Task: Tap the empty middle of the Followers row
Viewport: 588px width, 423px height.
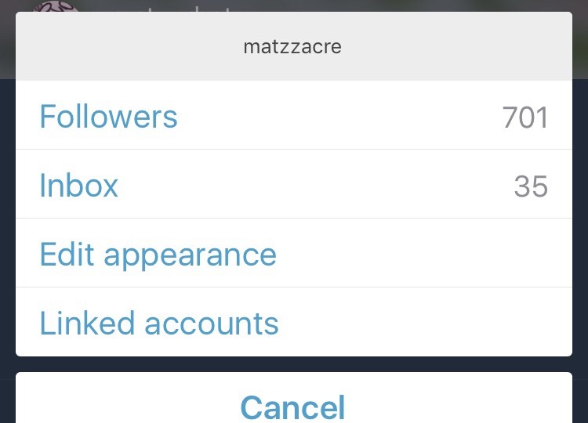Action: (337, 117)
